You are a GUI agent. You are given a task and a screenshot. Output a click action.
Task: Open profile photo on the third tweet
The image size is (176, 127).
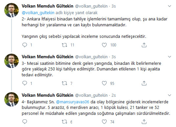pyautogui.click(x=12, y=99)
